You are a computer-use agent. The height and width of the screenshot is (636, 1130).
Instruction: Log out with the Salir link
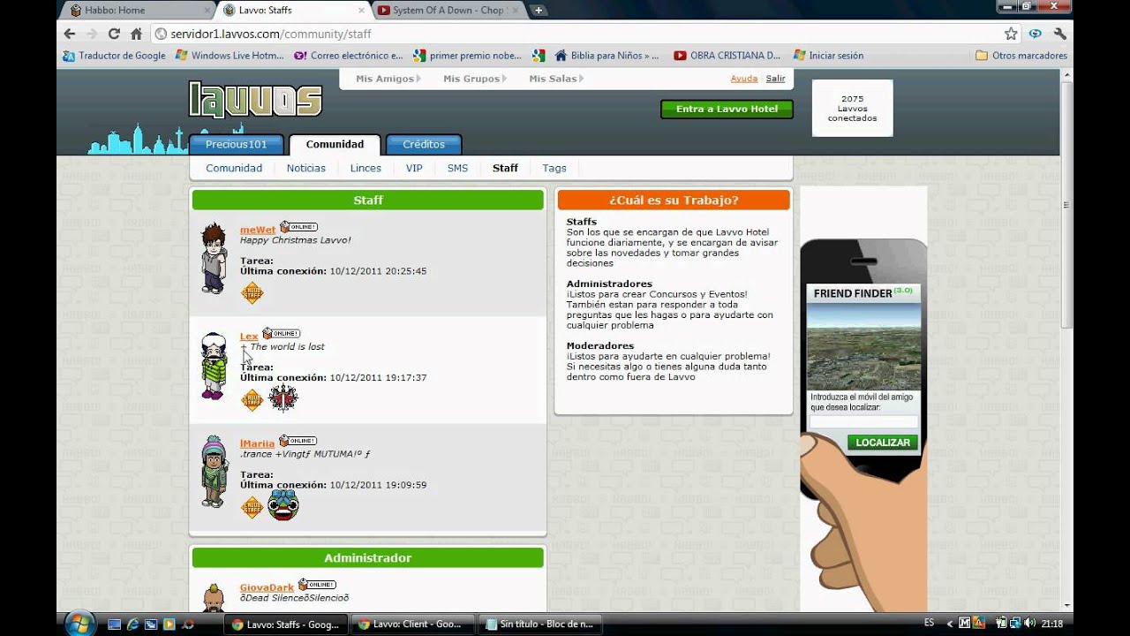(775, 79)
